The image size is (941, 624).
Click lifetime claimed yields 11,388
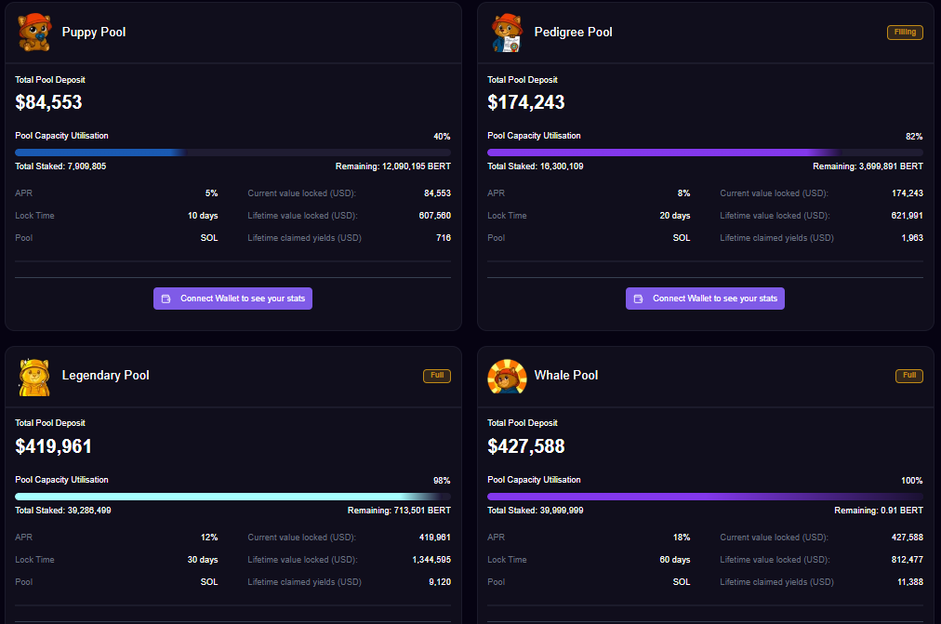coord(909,581)
